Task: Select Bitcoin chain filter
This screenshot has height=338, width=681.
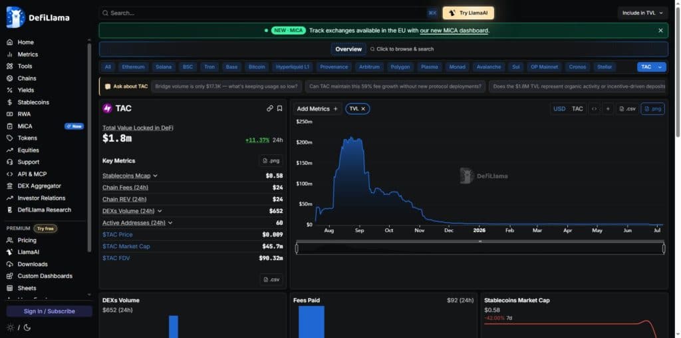Action: (x=257, y=67)
